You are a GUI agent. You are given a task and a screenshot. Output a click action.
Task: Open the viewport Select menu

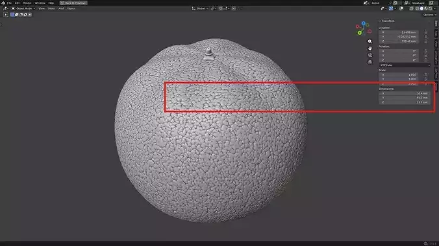[x=51, y=8]
